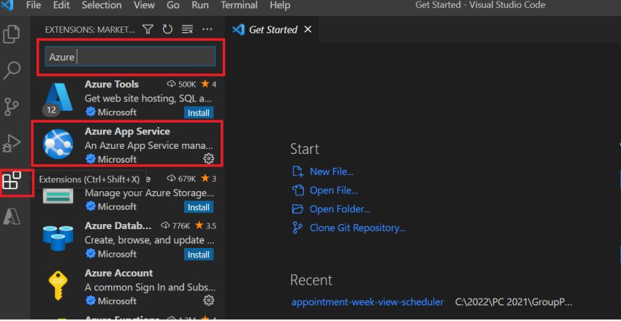The image size is (621, 321).
Task: Click the 'Get web site hosting, SQL' description
Action: 148,98
